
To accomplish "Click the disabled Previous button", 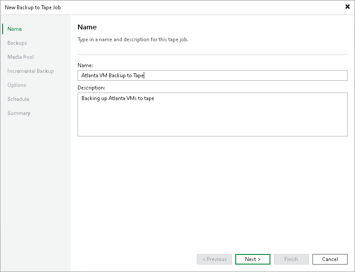I will point(214,259).
